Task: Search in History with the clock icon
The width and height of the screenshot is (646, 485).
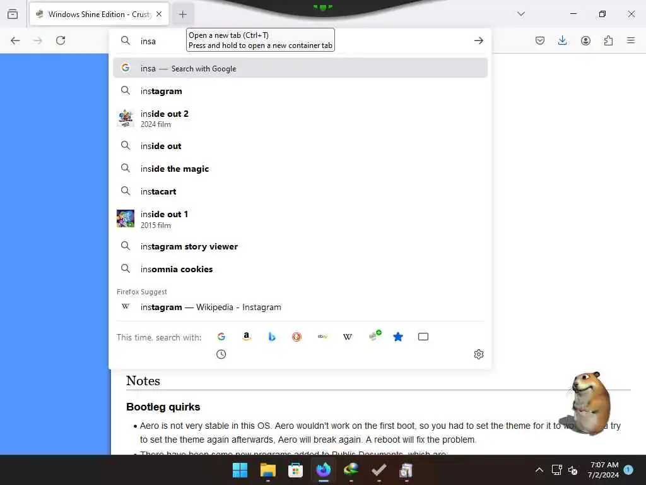Action: (221, 354)
